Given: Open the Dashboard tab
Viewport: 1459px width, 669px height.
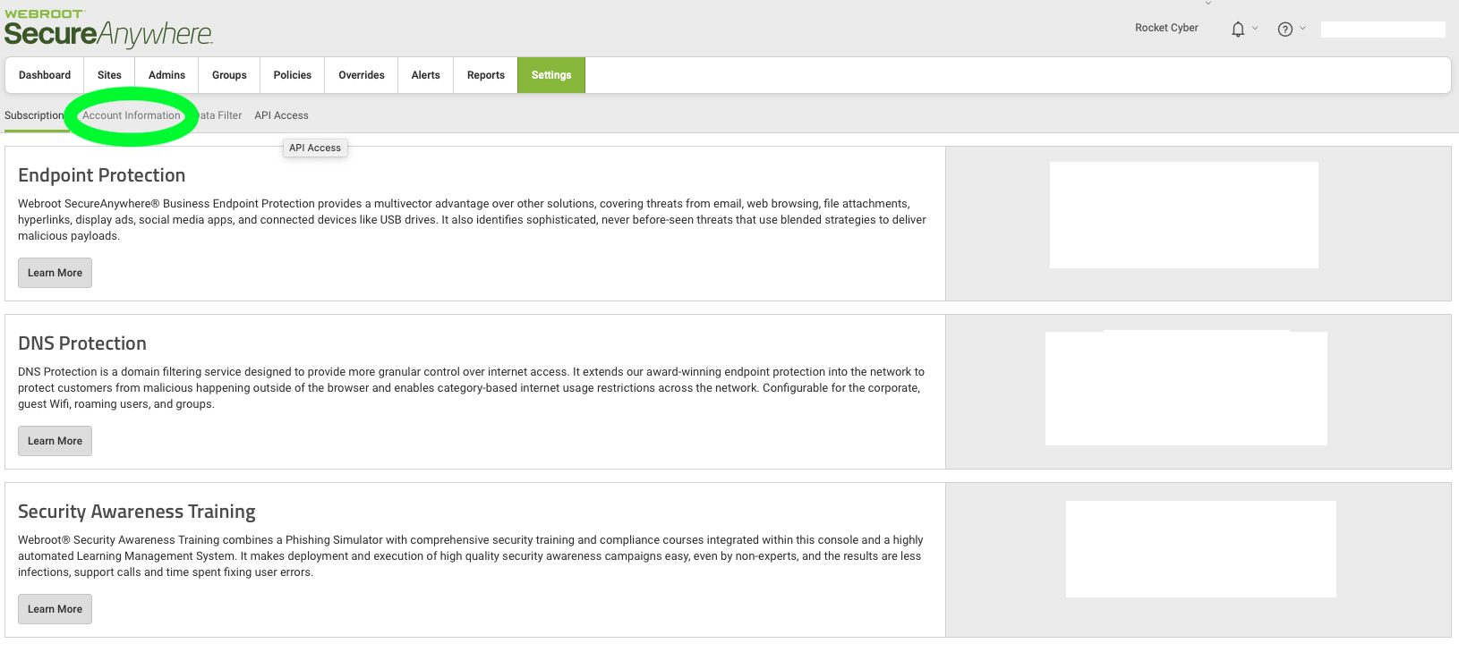Looking at the screenshot, I should click(x=45, y=75).
